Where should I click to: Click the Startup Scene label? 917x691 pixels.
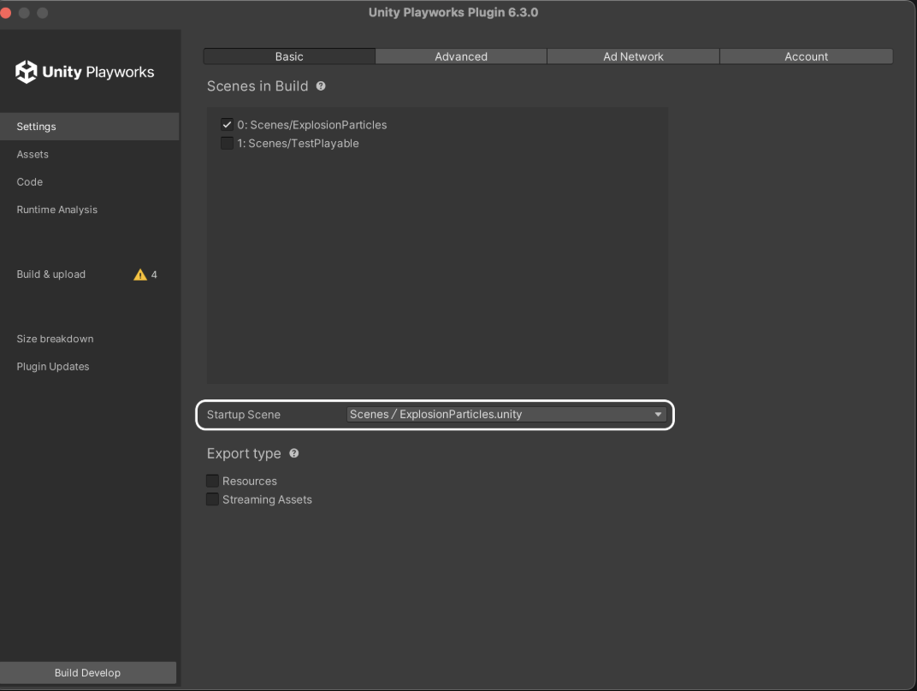[243, 415]
